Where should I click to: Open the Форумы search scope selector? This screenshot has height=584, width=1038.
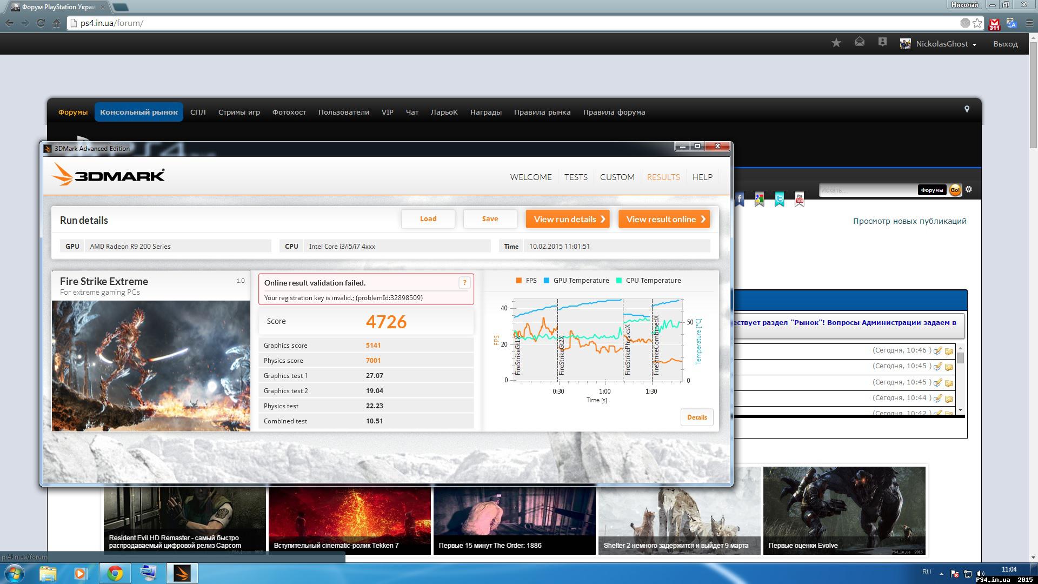(x=932, y=190)
